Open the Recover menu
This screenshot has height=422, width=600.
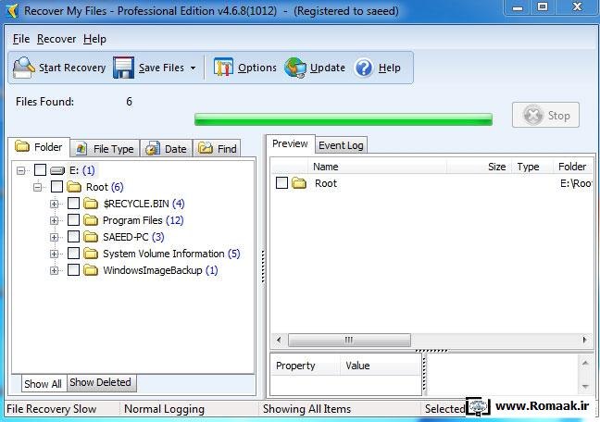56,39
